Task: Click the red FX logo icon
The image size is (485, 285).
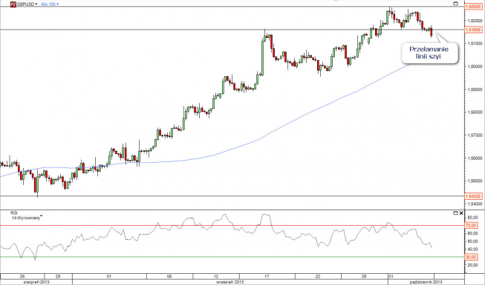Action: pos(13,4)
